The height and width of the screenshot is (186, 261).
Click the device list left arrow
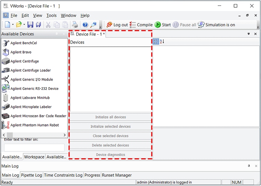pyautogui.click(x=4, y=135)
